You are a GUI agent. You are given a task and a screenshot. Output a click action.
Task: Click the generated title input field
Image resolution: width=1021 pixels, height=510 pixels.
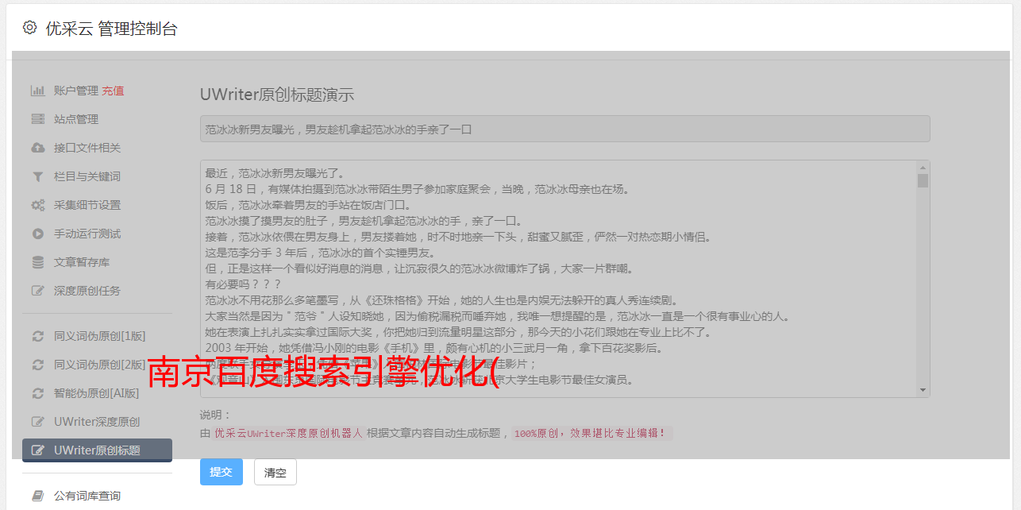(x=564, y=129)
